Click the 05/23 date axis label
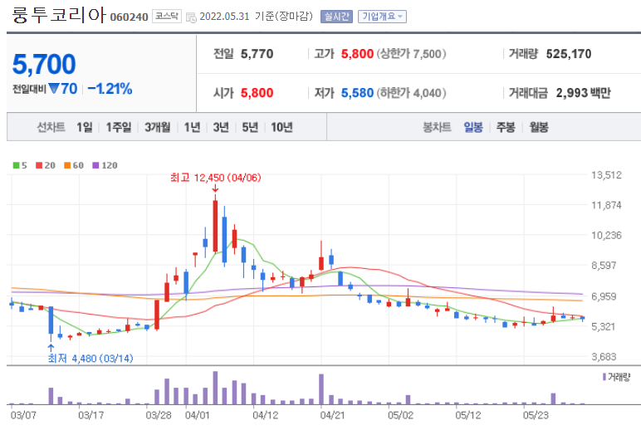 click(x=536, y=415)
